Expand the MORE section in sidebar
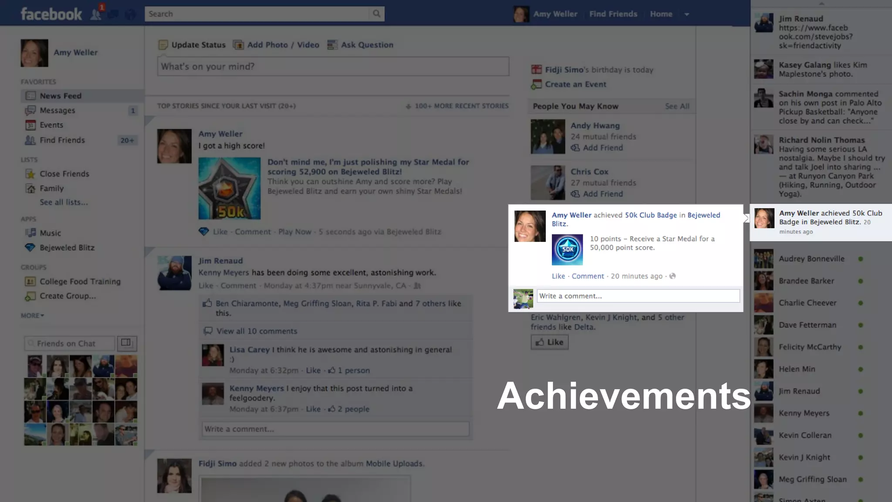 [x=32, y=315]
